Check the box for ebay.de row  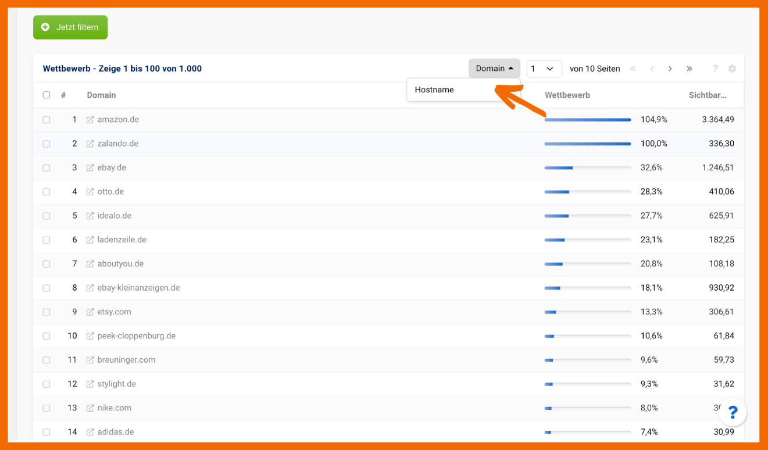point(47,168)
